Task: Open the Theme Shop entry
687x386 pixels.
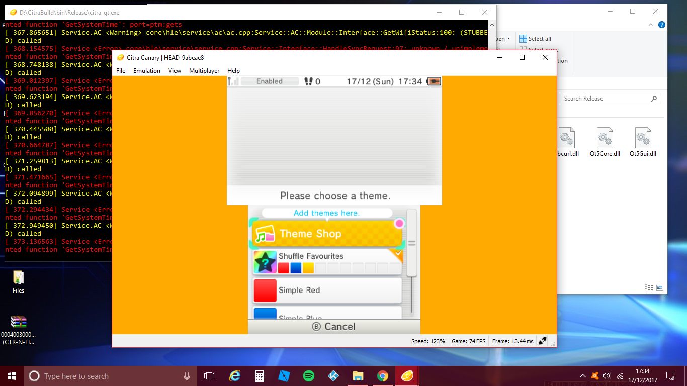Action: point(327,234)
